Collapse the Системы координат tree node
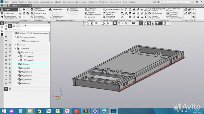The height and width of the screenshot is (114, 204). [16, 37]
